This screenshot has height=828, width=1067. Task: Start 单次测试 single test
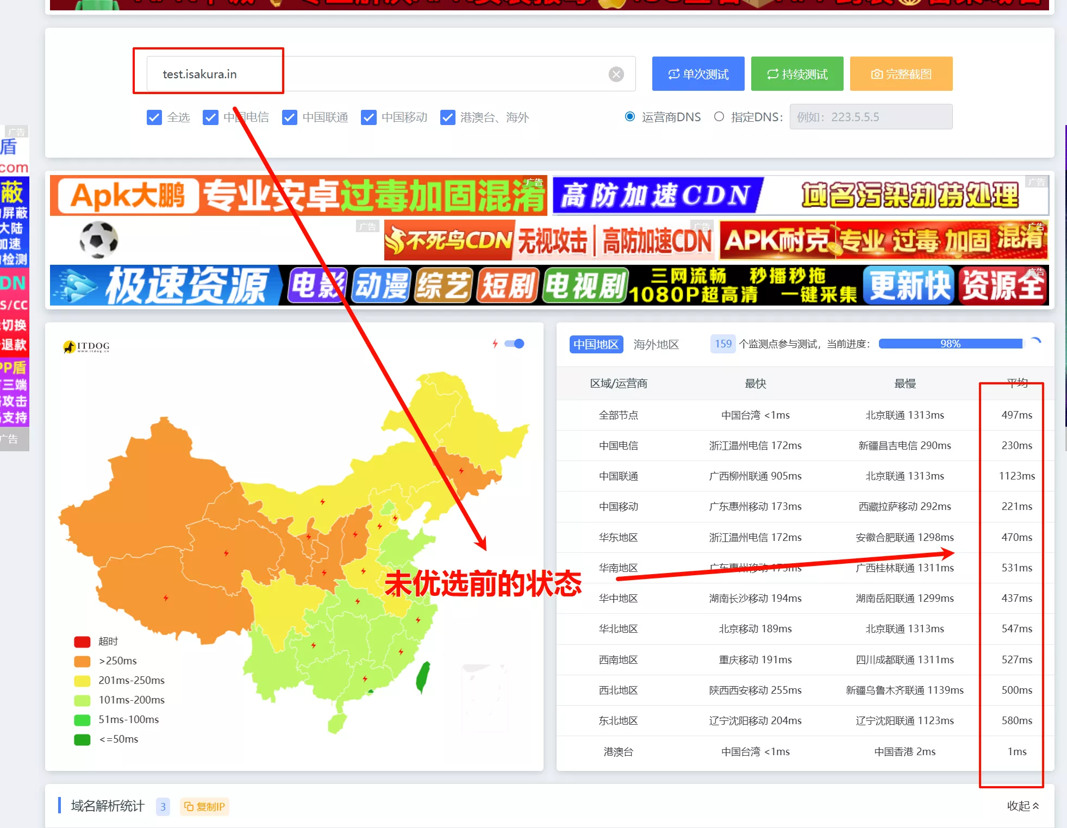click(x=698, y=73)
